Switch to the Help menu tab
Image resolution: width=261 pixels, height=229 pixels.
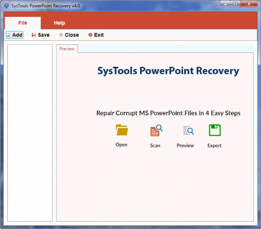tap(59, 23)
